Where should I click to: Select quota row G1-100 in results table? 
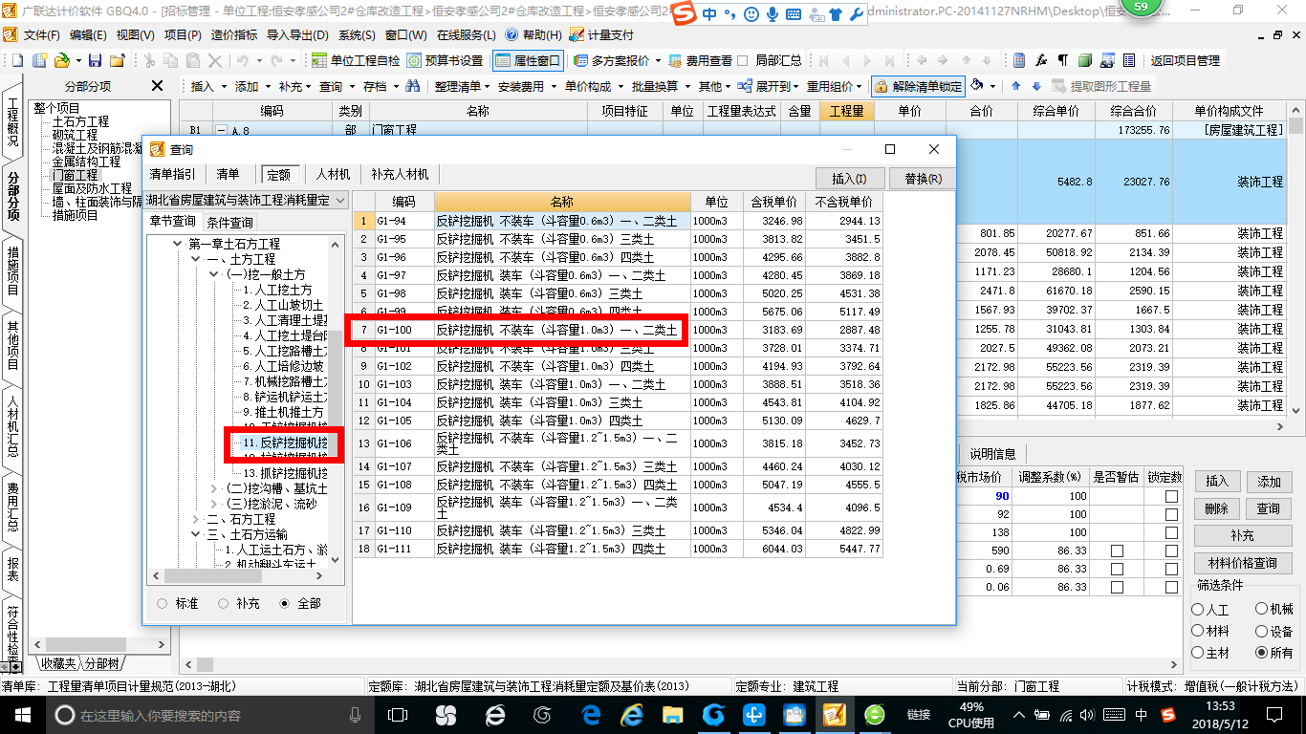pyautogui.click(x=618, y=330)
